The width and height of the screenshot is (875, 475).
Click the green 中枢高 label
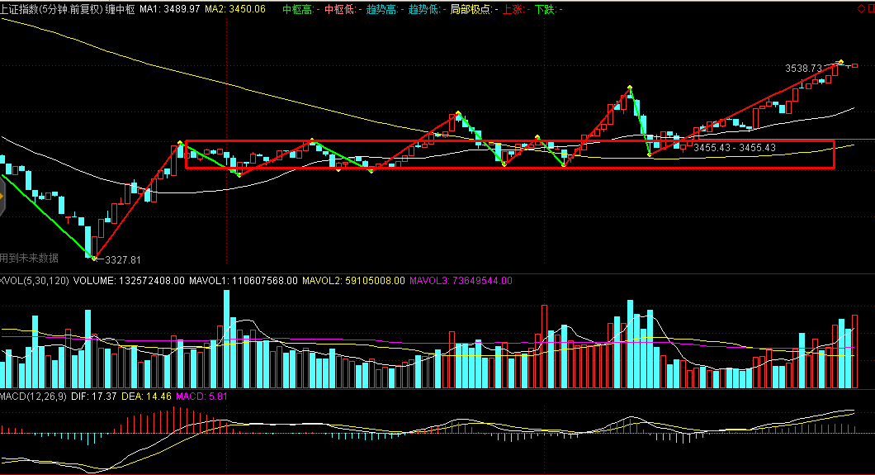[300, 9]
